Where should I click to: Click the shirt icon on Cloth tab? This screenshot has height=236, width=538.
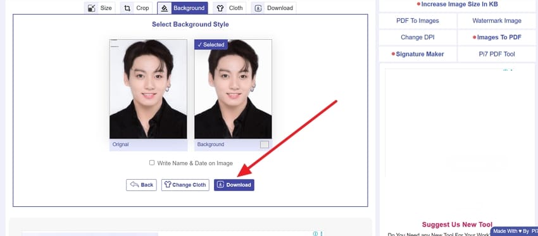coord(220,8)
